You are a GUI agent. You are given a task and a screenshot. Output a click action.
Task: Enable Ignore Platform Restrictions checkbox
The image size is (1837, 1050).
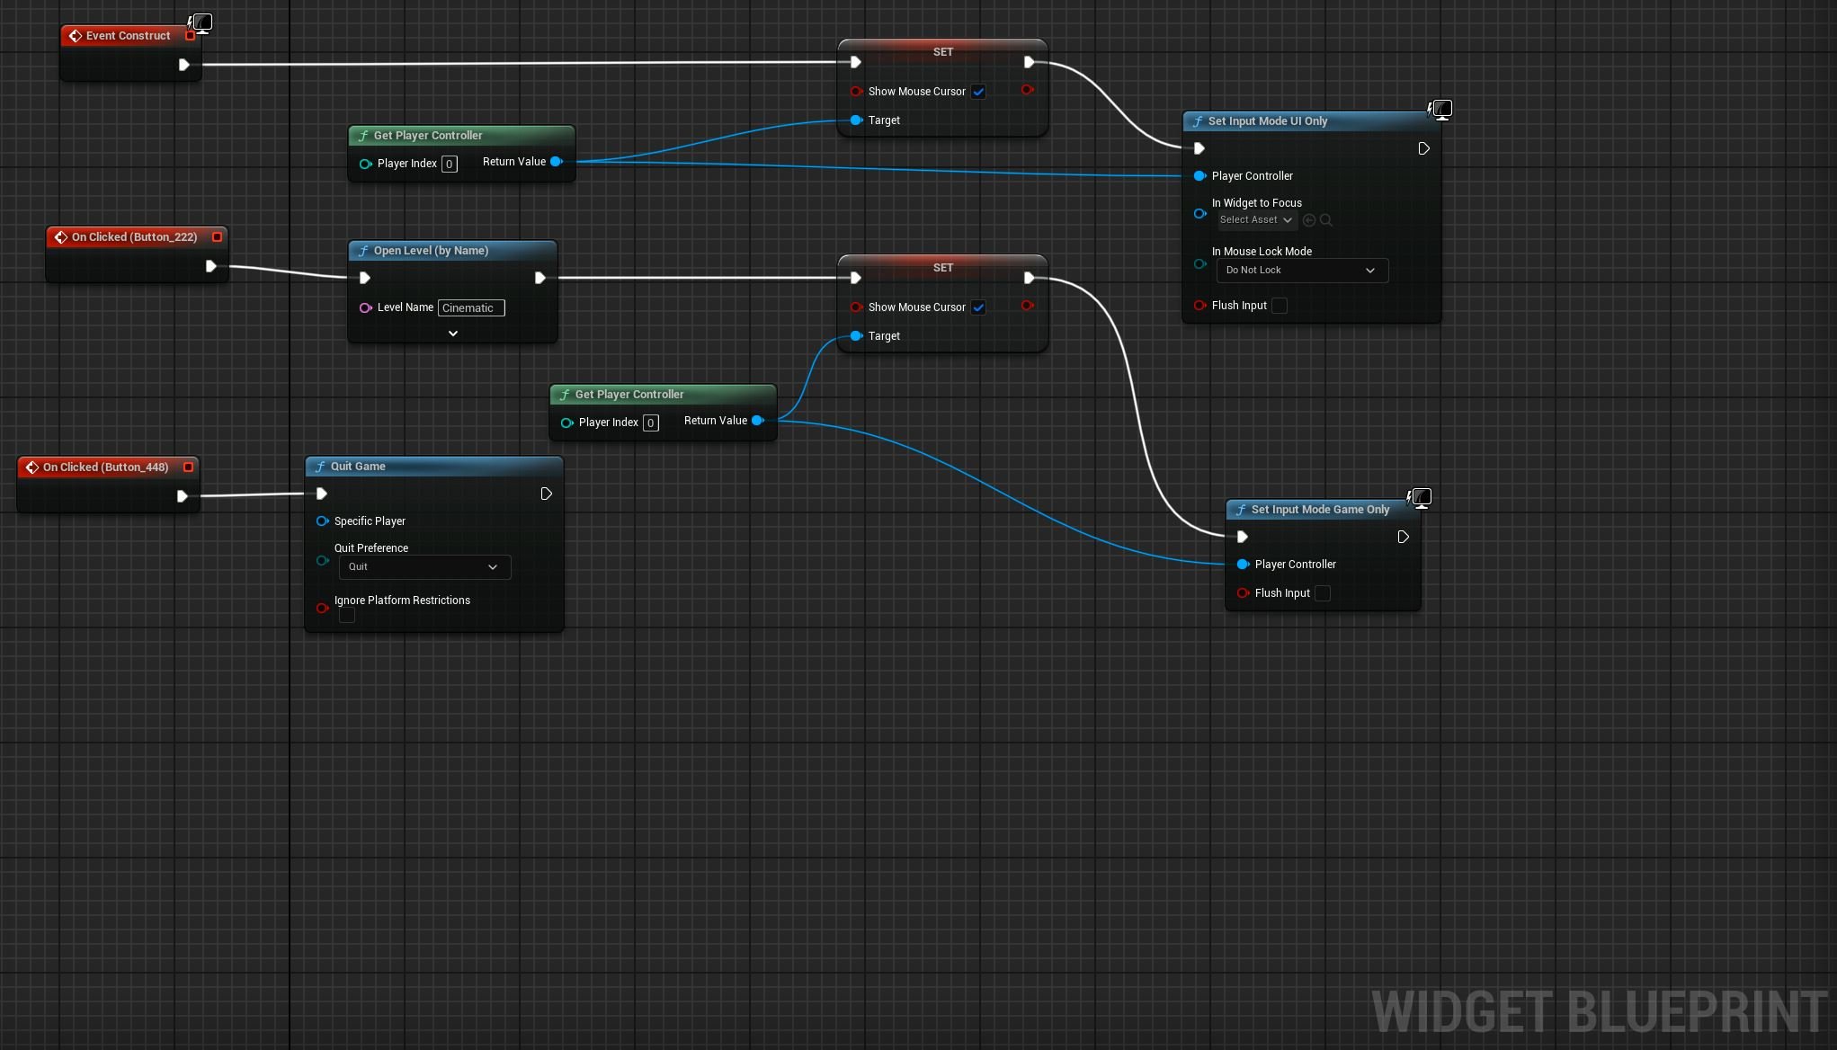click(347, 616)
